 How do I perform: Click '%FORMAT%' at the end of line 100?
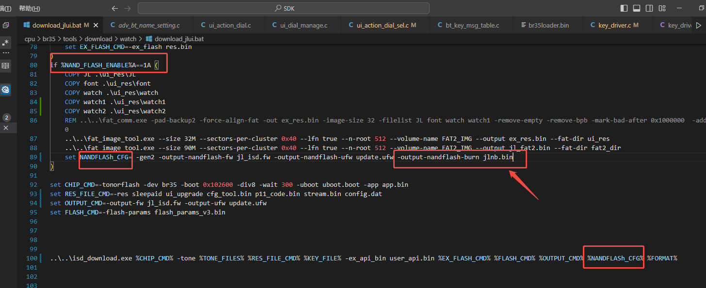[662, 258]
